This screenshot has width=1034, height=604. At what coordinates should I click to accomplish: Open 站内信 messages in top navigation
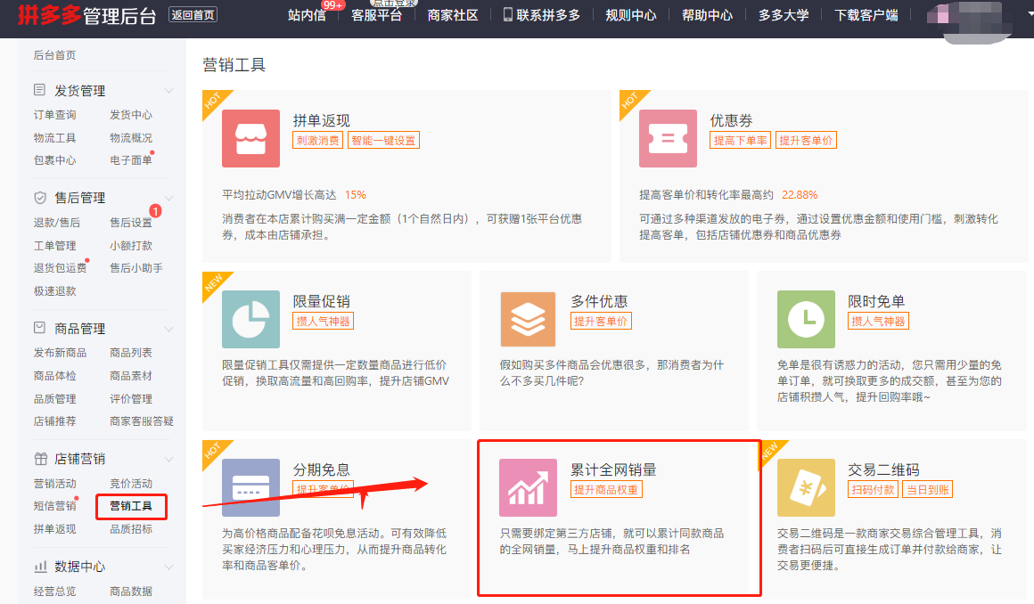(307, 15)
